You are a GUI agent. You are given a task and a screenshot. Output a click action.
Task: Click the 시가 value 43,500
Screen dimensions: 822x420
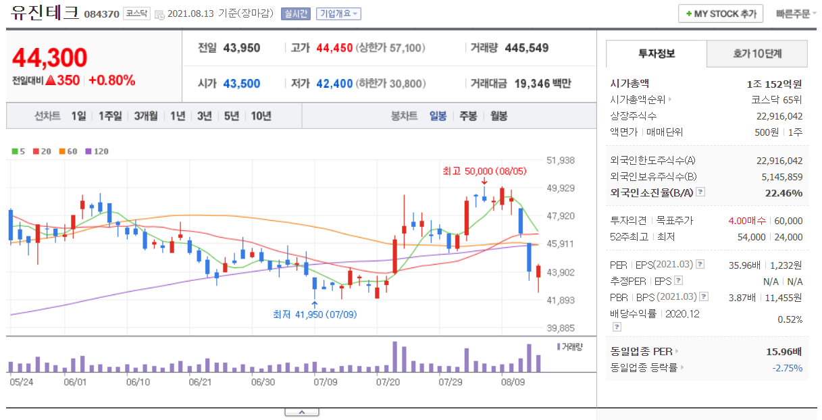241,84
